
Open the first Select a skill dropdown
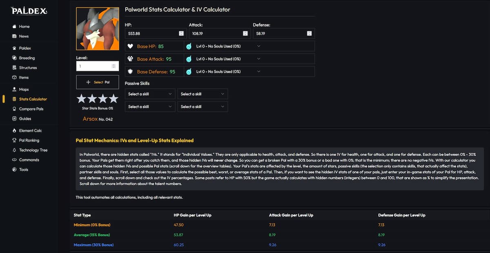pos(150,94)
